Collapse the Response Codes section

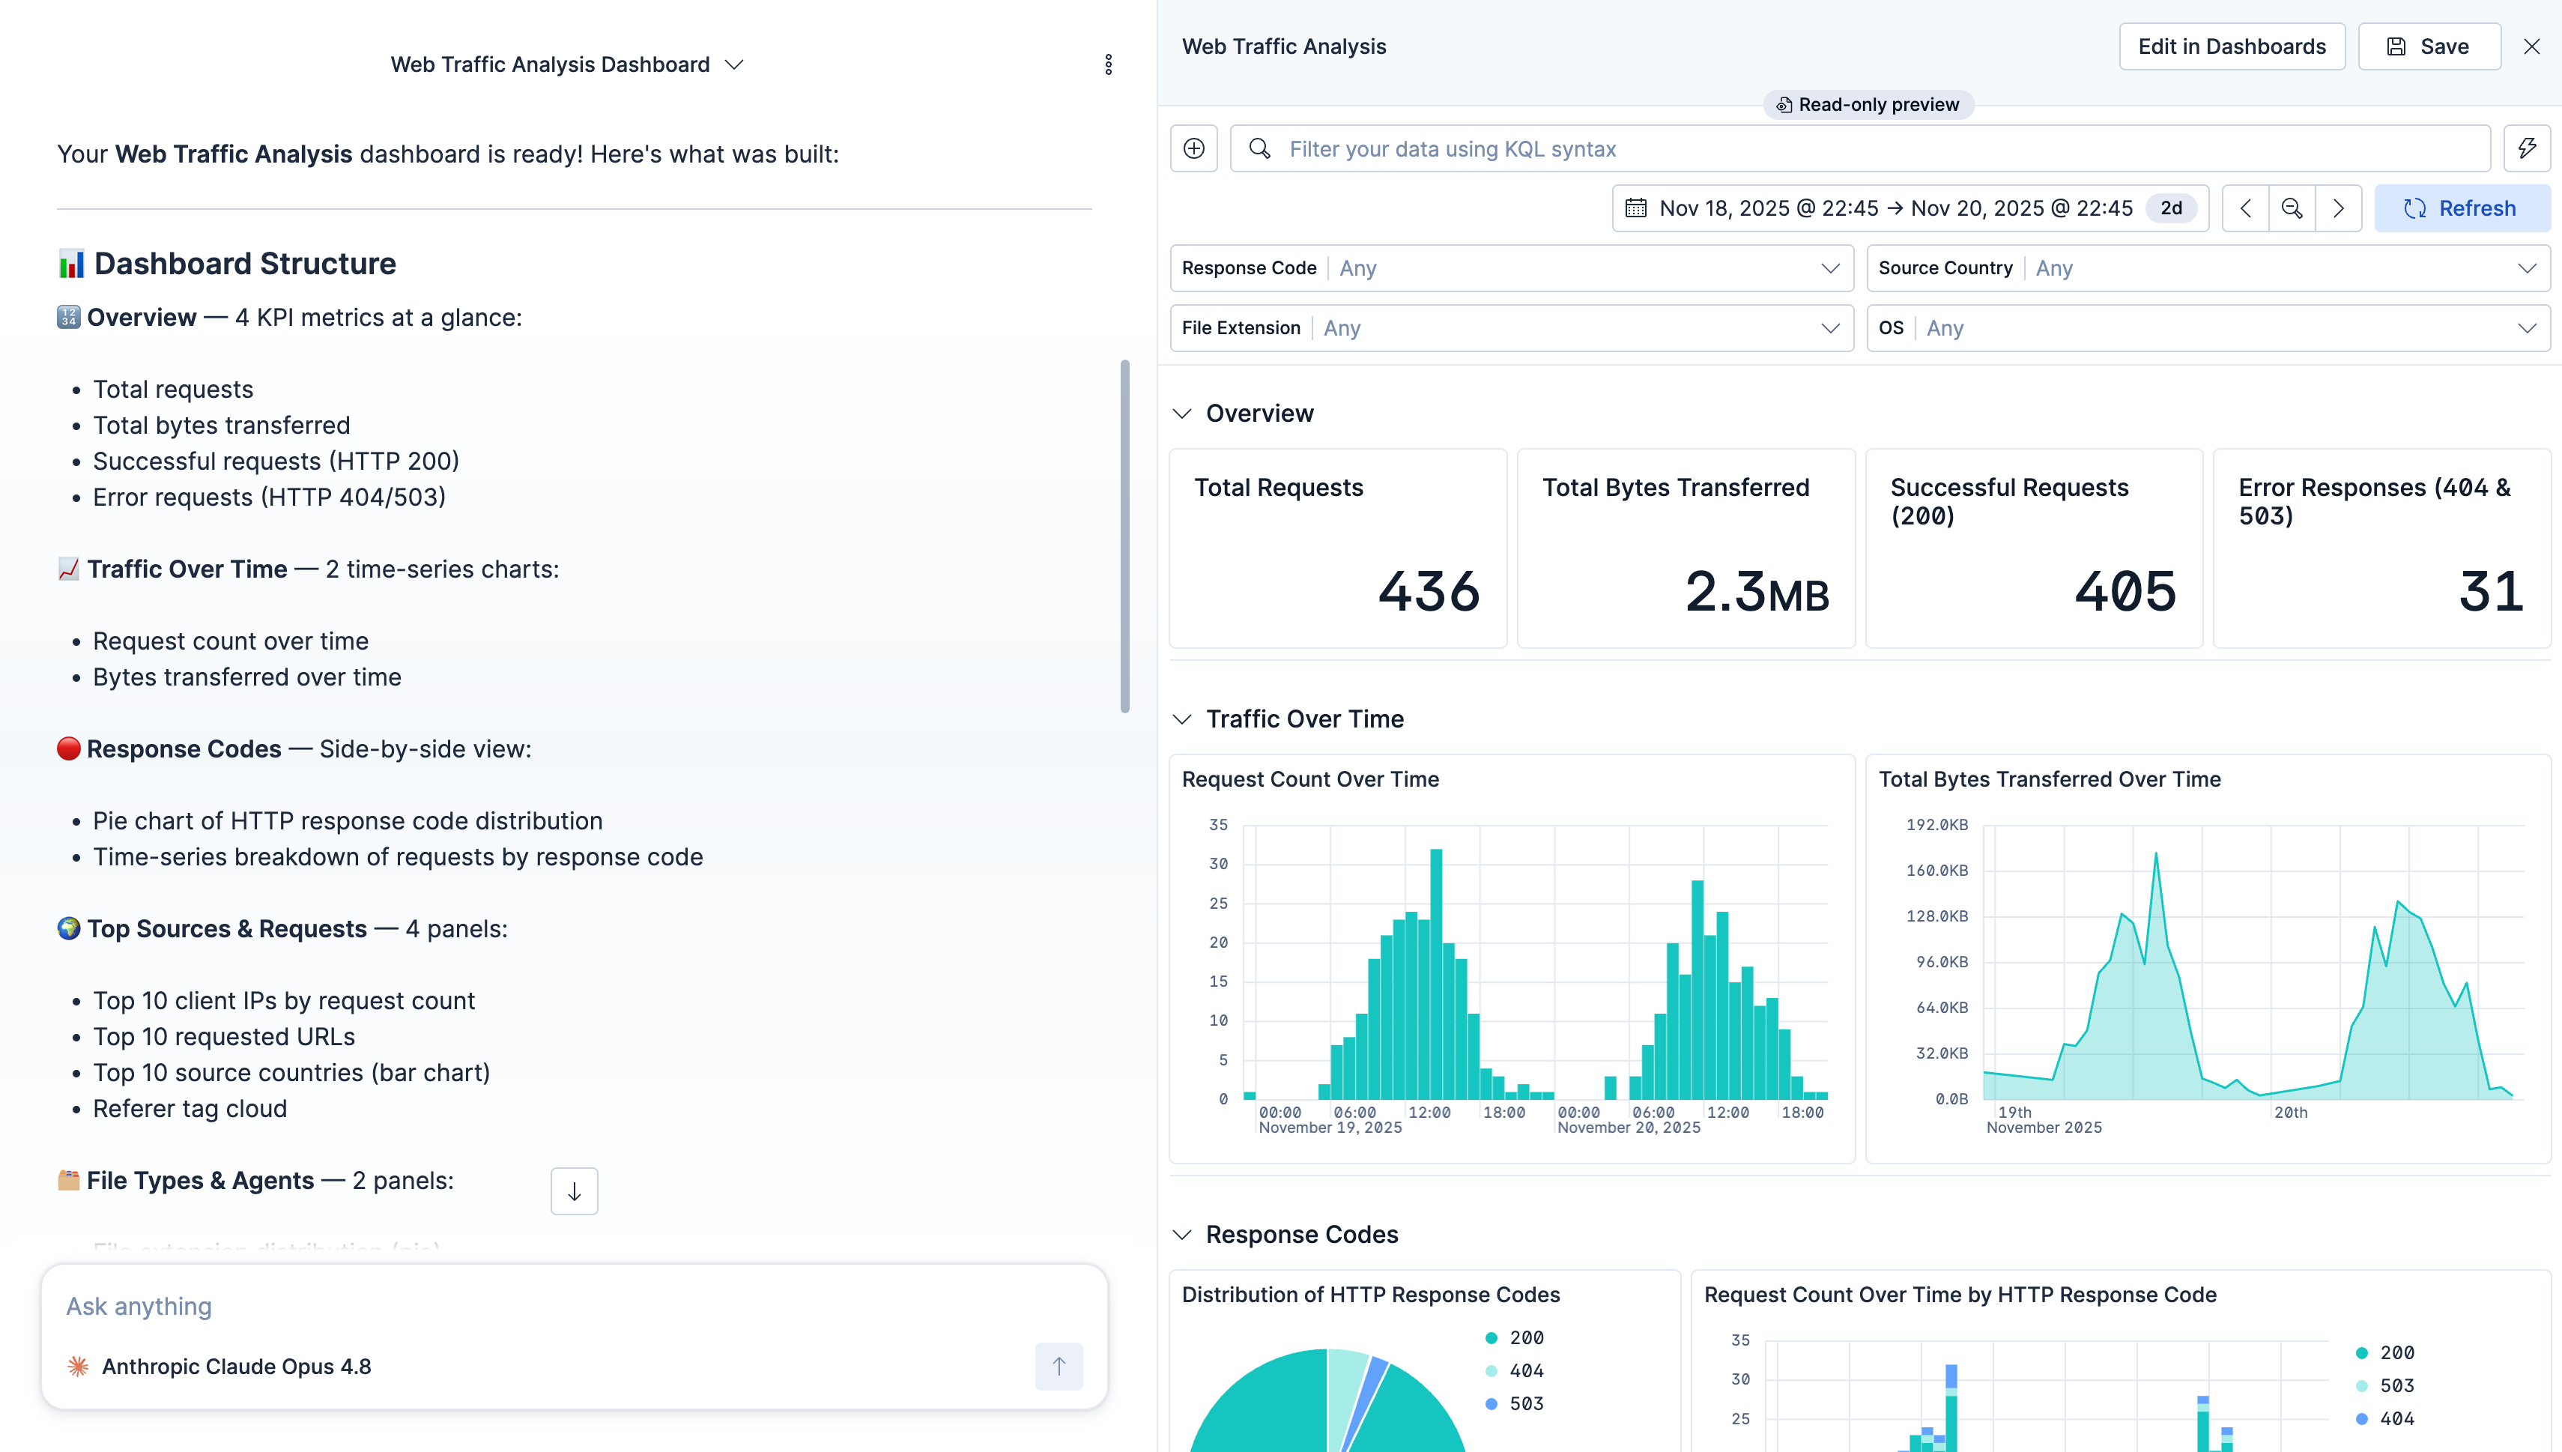1182,1235
